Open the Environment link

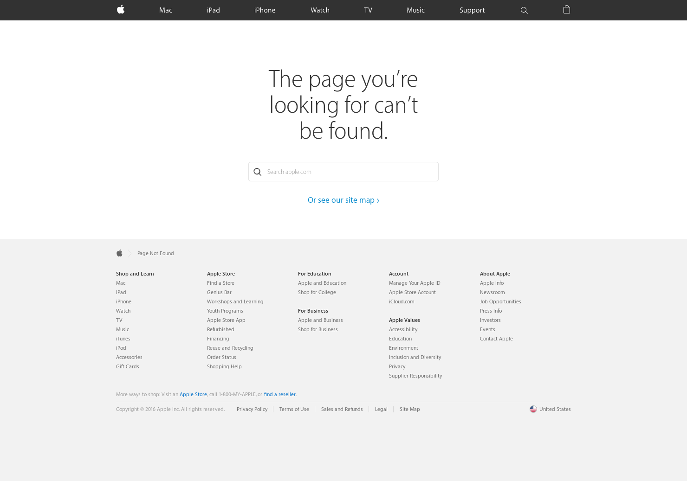point(403,348)
